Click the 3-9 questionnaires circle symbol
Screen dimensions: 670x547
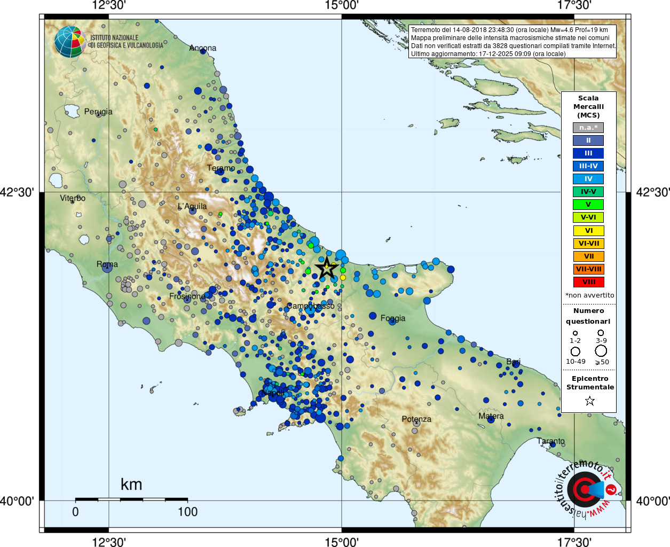coord(601,333)
